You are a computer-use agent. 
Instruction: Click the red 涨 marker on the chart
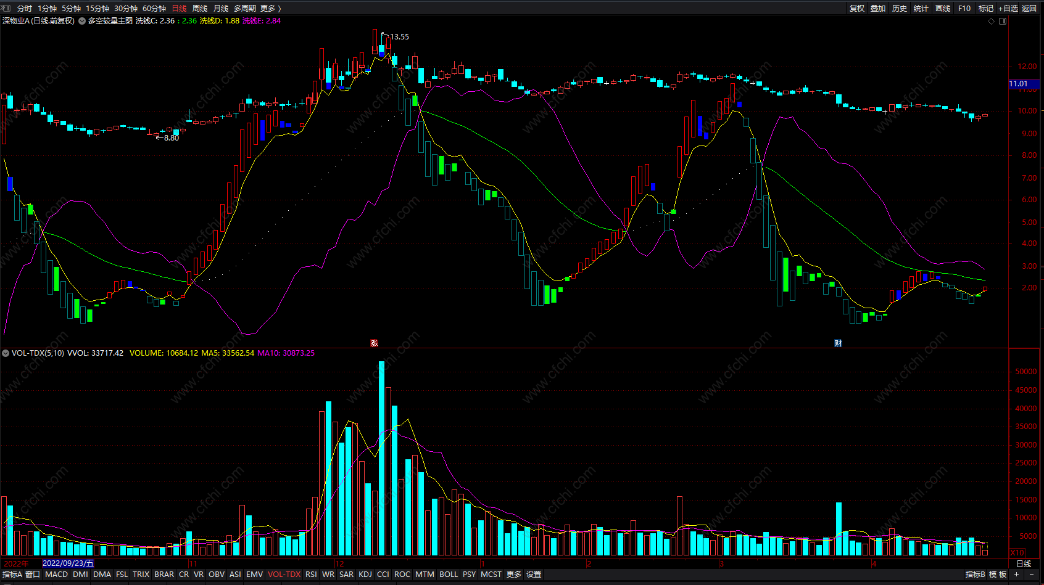pyautogui.click(x=374, y=343)
